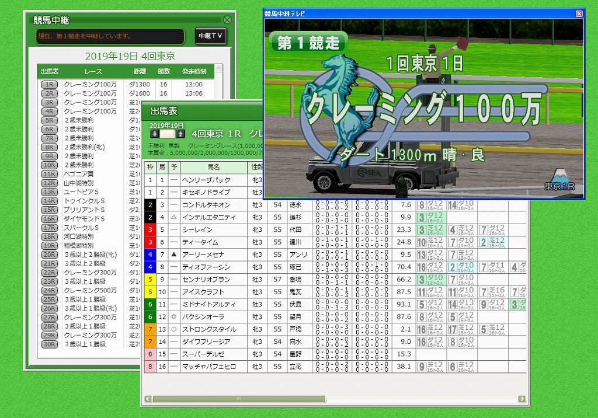Select the 11R ベゴニア賞 race button

pyautogui.click(x=50, y=174)
